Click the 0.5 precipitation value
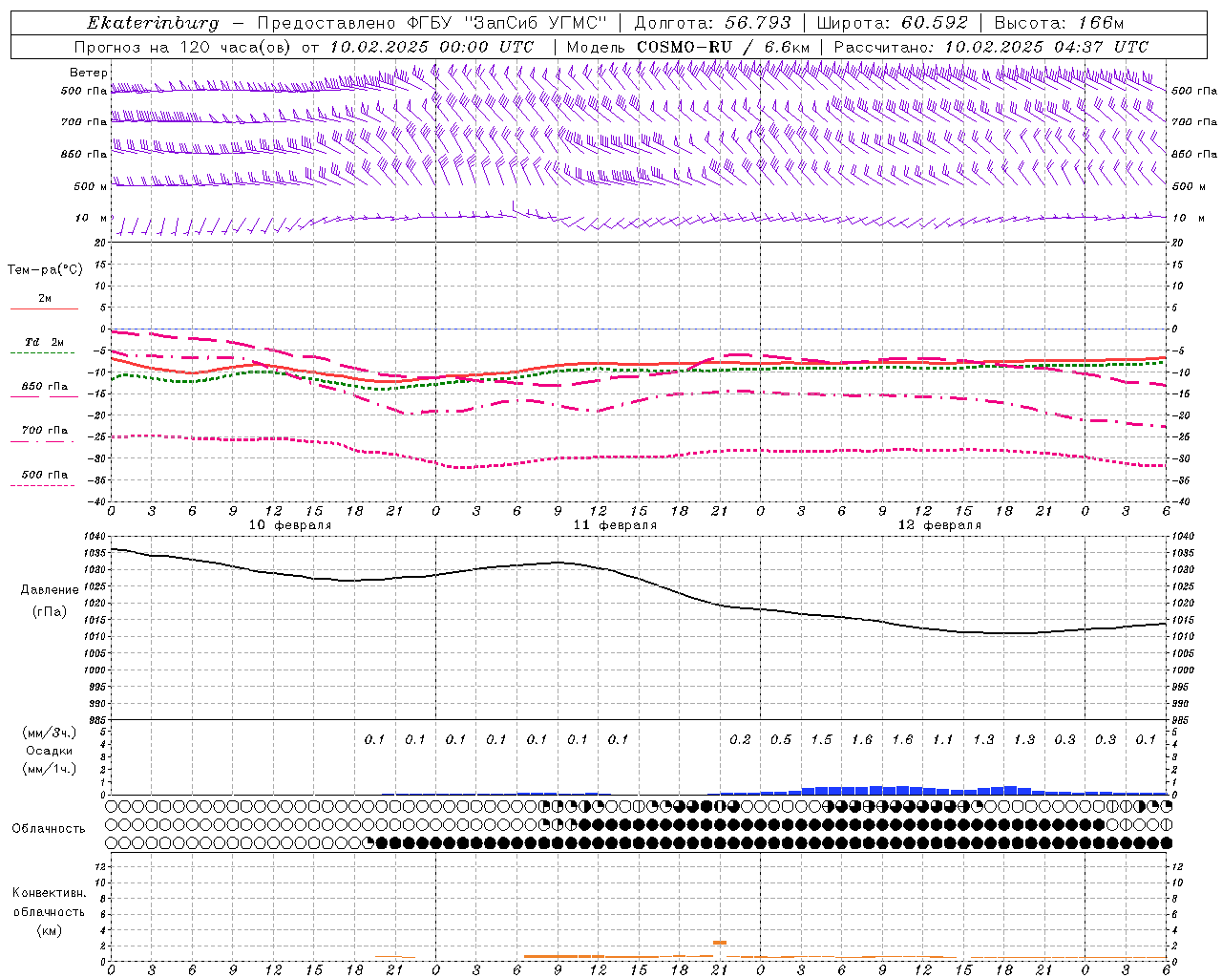This screenshot has width=1222, height=978. pos(781,739)
